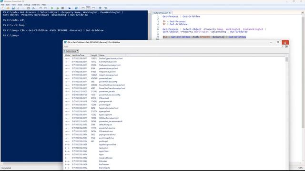Viewport: 305px width, 171px height.
Task: Select the FileSystem.format.ps1xml row
Action: pyautogui.click(x=174, y=65)
